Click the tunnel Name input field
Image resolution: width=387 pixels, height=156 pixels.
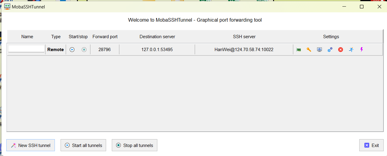(27, 49)
